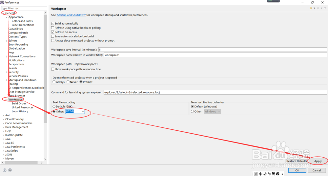Click the system explorer command field
The width and height of the screenshot is (328, 176).
tap(215, 92)
